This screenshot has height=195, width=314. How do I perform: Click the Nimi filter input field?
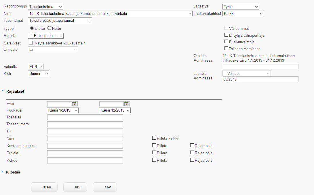coord(85,139)
